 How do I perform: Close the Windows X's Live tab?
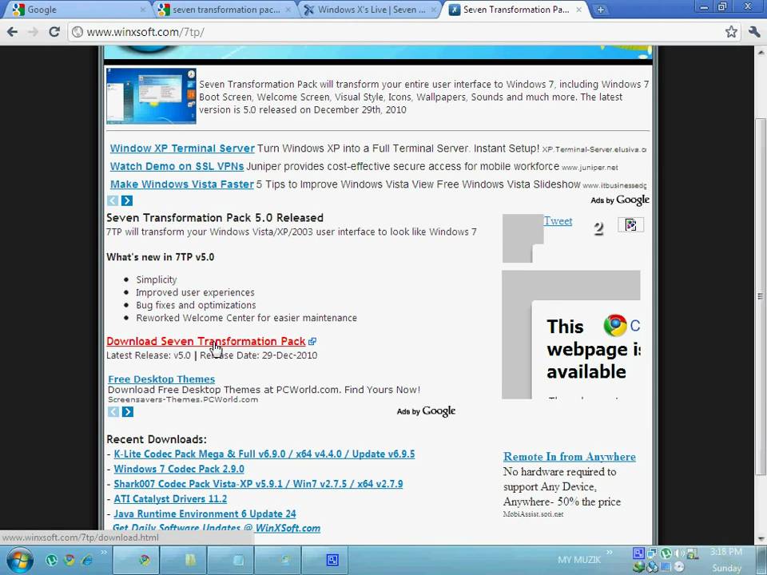pyautogui.click(x=433, y=10)
